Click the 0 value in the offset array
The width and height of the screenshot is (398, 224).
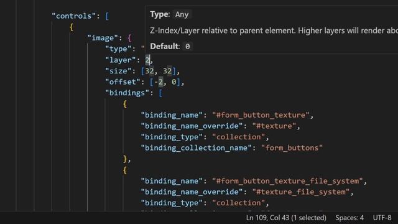click(x=174, y=82)
